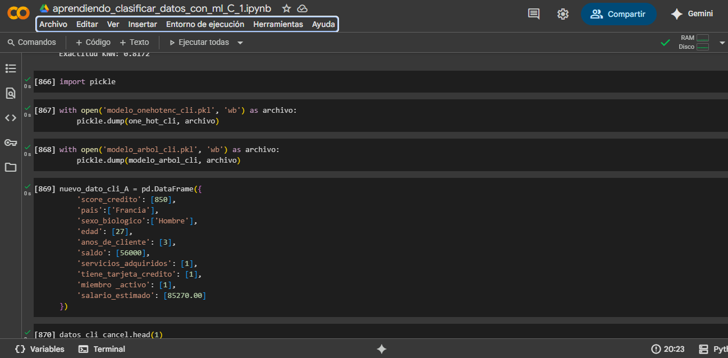Open the comments panel icon
Viewport: 728px width, 358px height.
click(x=534, y=14)
